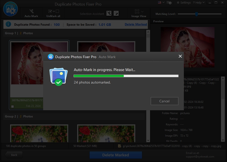This screenshot has width=227, height=162.
Task: Cancel the Auto Mark progress dialog
Action: pyautogui.click(x=164, y=101)
